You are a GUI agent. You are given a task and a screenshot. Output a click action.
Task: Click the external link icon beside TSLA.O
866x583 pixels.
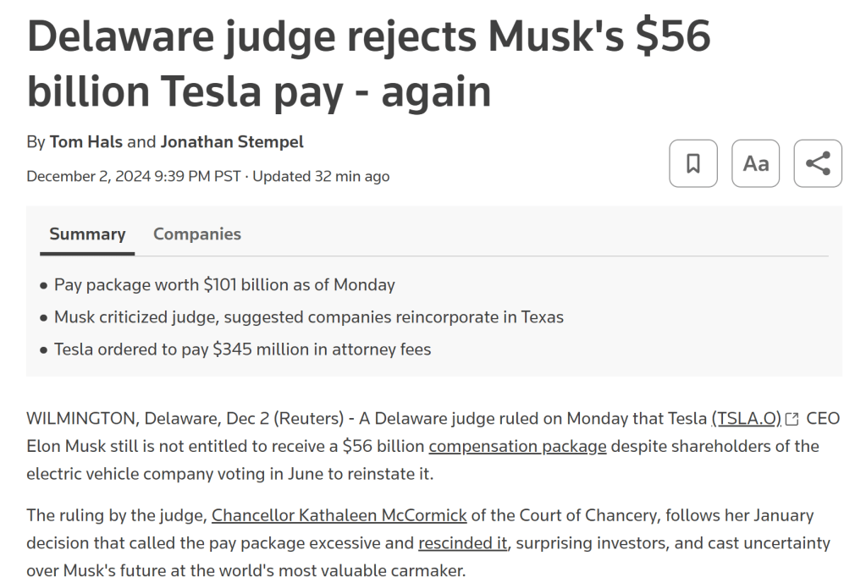click(x=792, y=419)
